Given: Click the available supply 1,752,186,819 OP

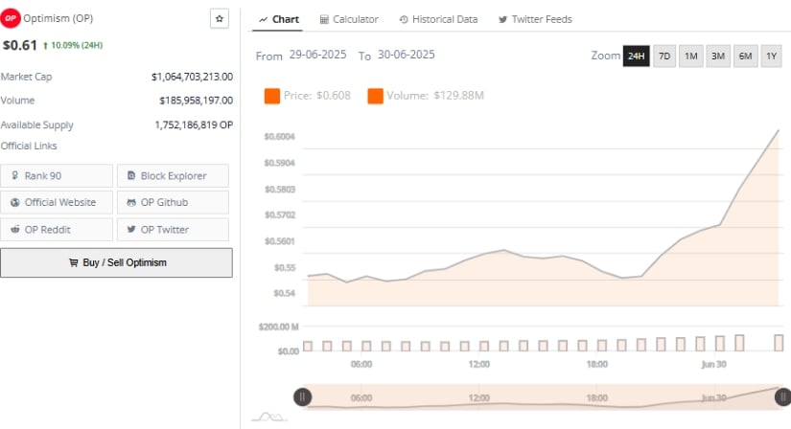Looking at the screenshot, I should point(194,124).
